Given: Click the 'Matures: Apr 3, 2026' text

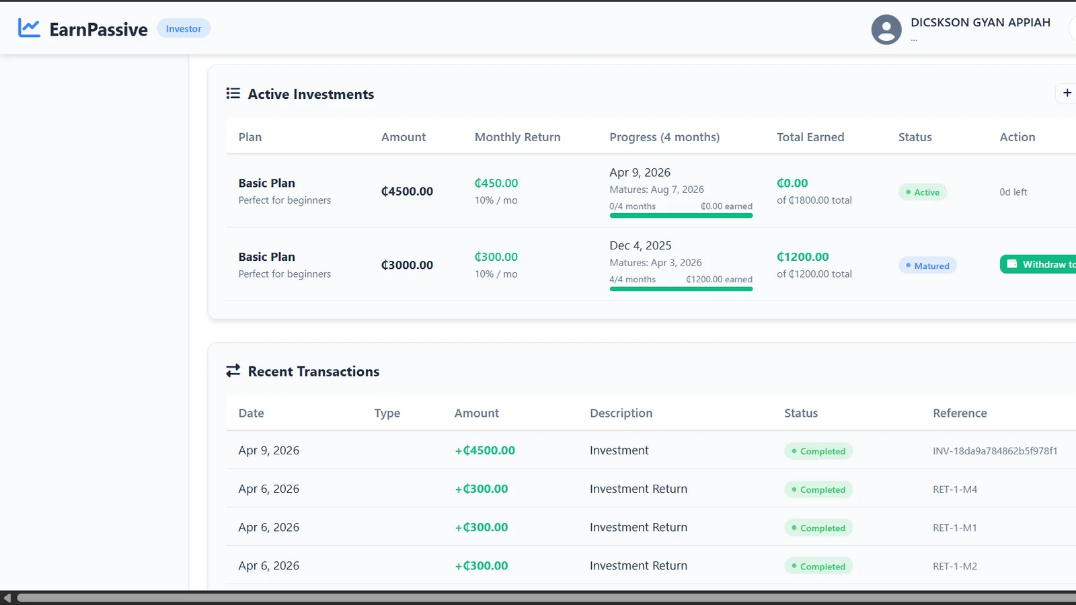Looking at the screenshot, I should 656,263.
